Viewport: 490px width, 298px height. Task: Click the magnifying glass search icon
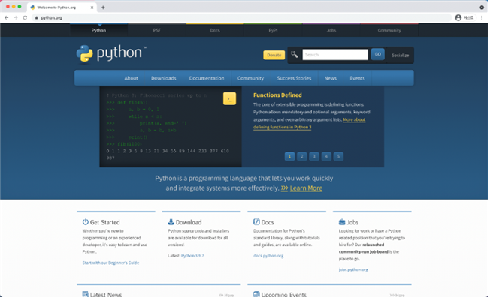[294, 55]
